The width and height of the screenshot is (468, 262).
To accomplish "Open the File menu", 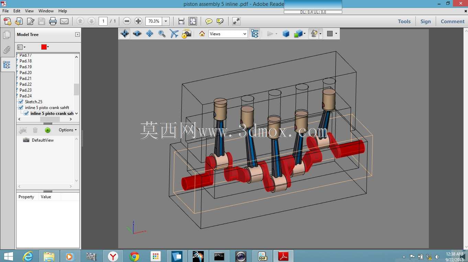I will tap(5, 11).
